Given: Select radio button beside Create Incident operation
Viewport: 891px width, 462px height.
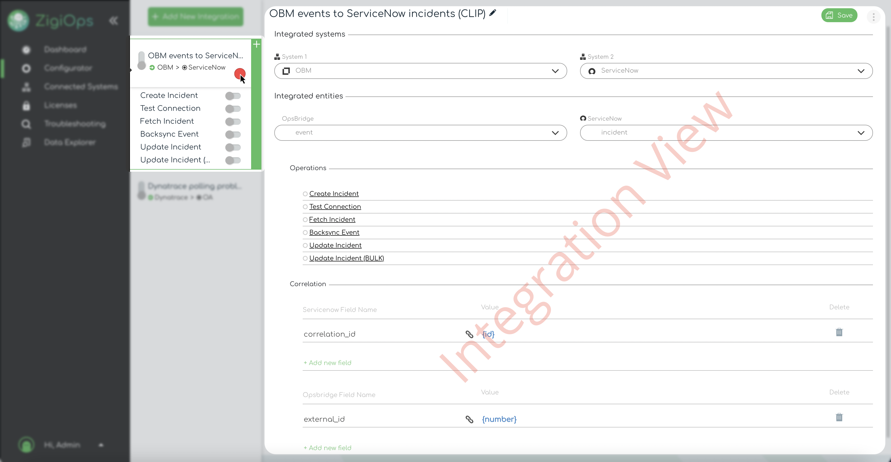Looking at the screenshot, I should coord(305,194).
